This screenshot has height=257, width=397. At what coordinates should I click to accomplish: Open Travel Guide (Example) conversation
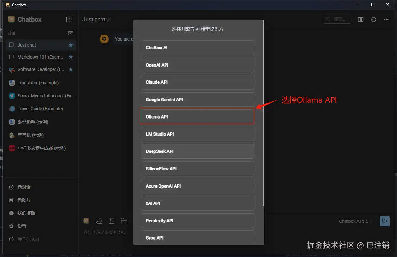tap(41, 109)
